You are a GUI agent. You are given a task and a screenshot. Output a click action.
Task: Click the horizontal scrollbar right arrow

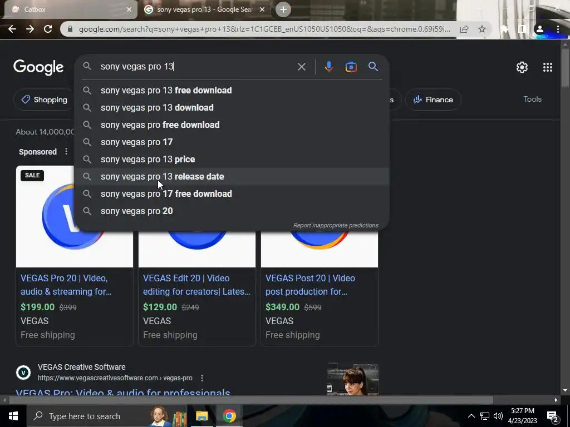(556, 400)
